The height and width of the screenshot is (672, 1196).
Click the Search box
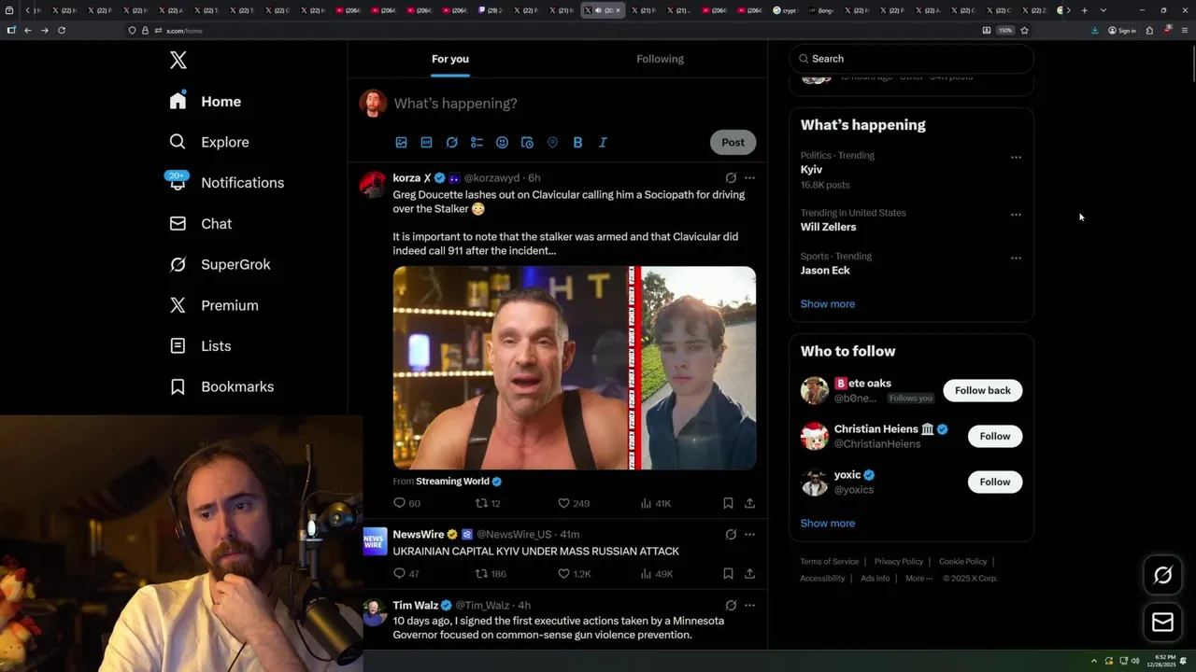click(x=911, y=59)
